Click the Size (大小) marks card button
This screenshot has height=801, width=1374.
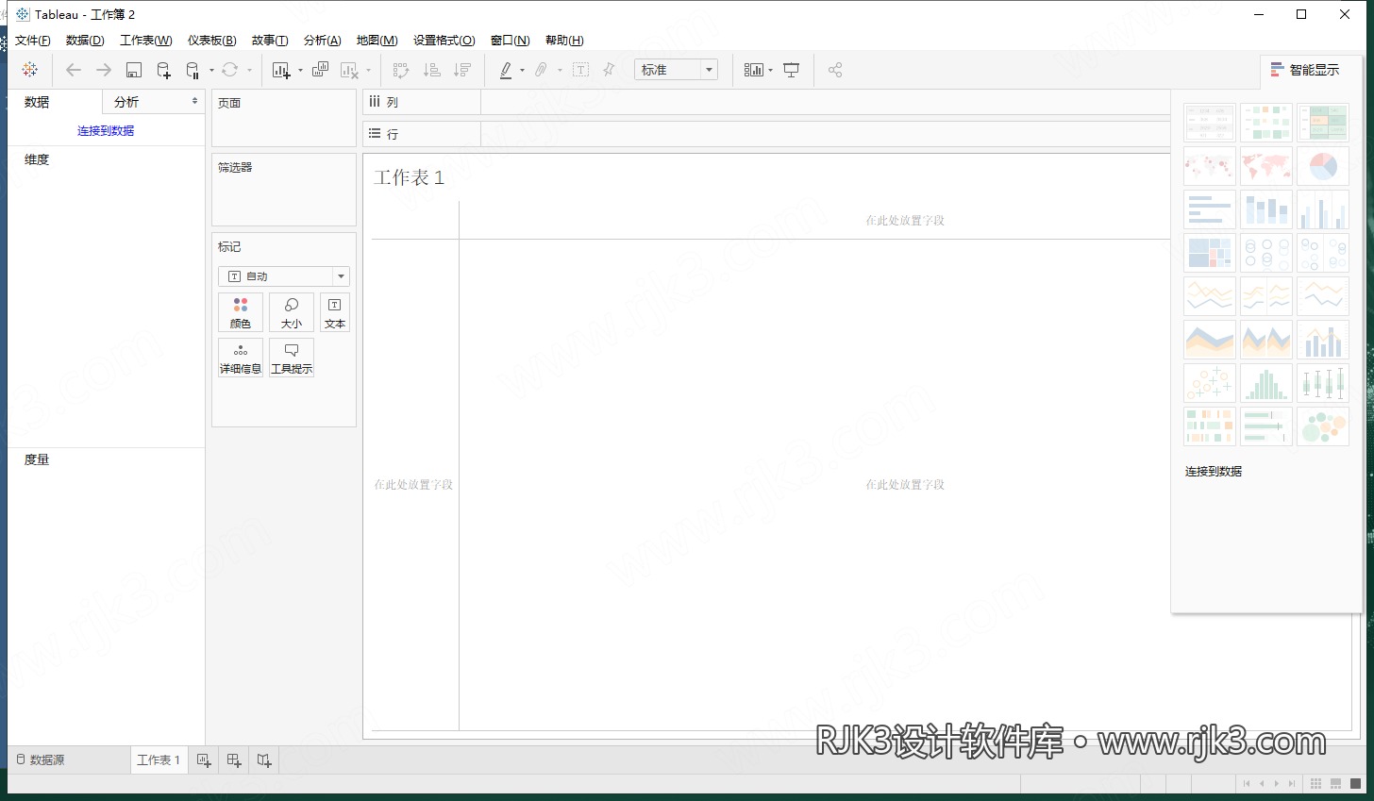292,312
